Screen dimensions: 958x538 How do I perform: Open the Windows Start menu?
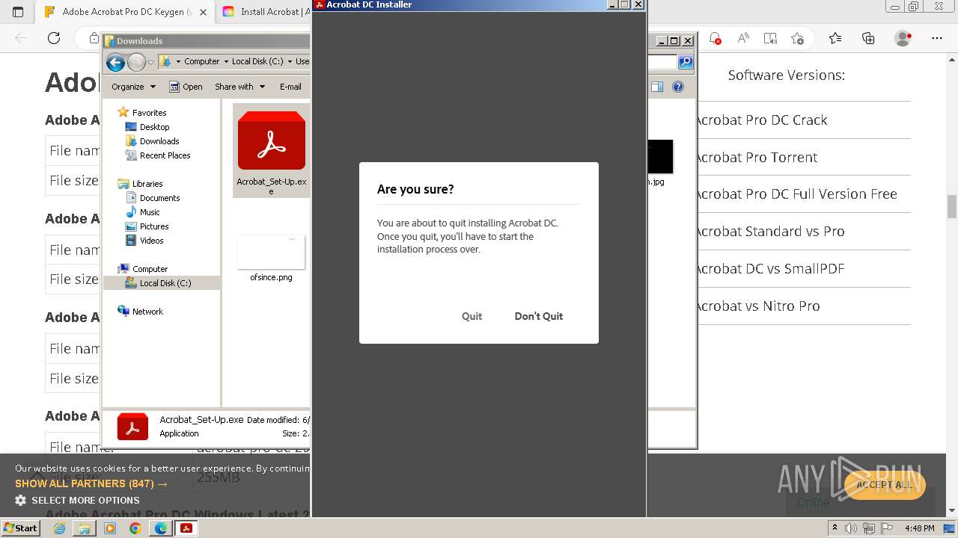coord(20,528)
